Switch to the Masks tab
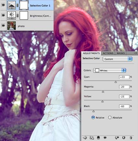 120,53
